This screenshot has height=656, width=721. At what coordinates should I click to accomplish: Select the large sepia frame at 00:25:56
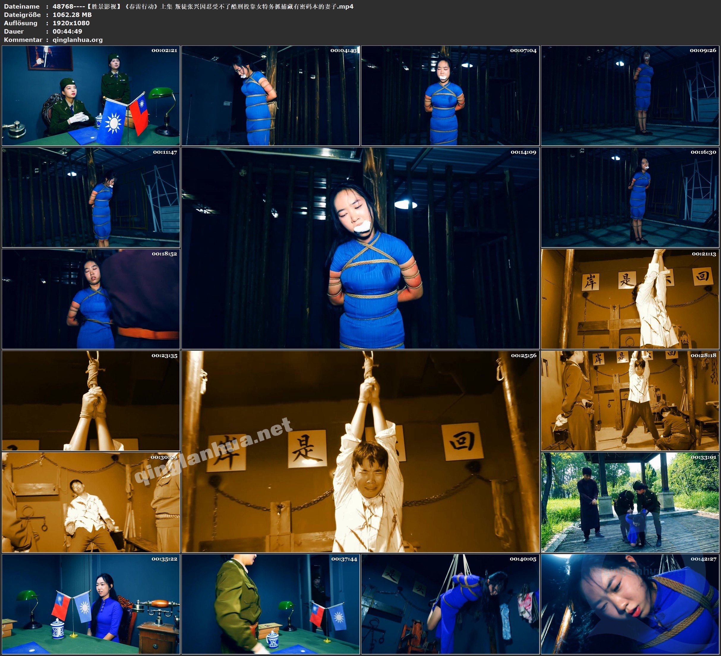tap(360, 451)
